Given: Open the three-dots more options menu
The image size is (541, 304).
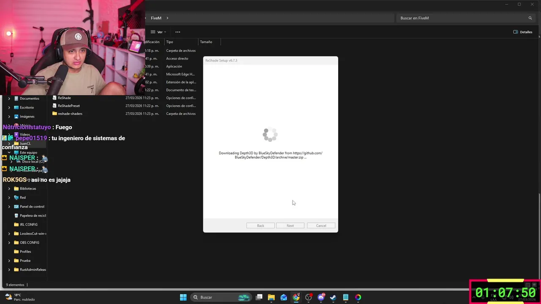Looking at the screenshot, I should click(178, 32).
